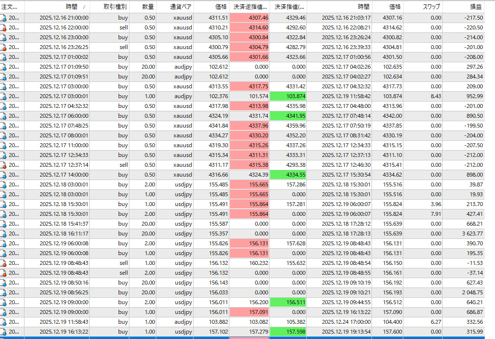Select the profit value 952.99
Screen dimensions: 495x339
tap(474, 96)
